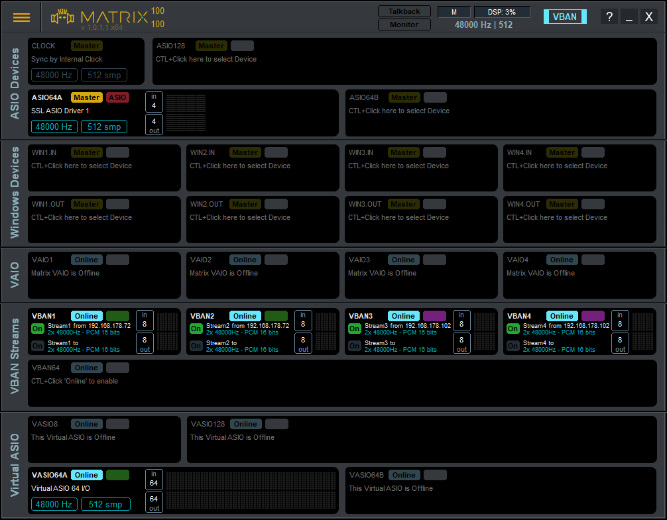667x520 pixels.
Task: Toggle VBAN3 outgoing stream On button
Action: click(355, 346)
